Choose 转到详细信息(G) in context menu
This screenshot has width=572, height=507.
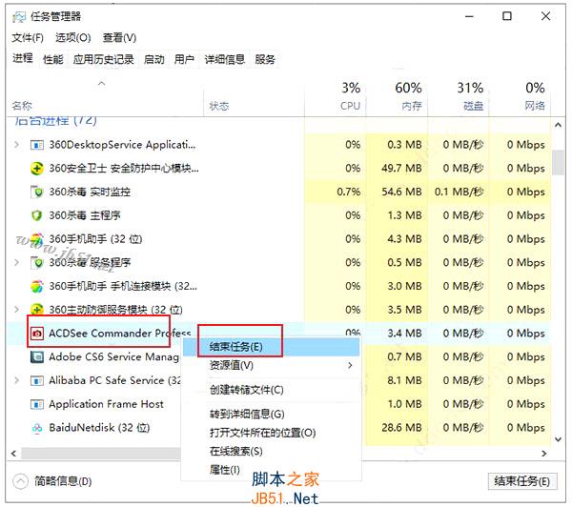pyautogui.click(x=271, y=414)
